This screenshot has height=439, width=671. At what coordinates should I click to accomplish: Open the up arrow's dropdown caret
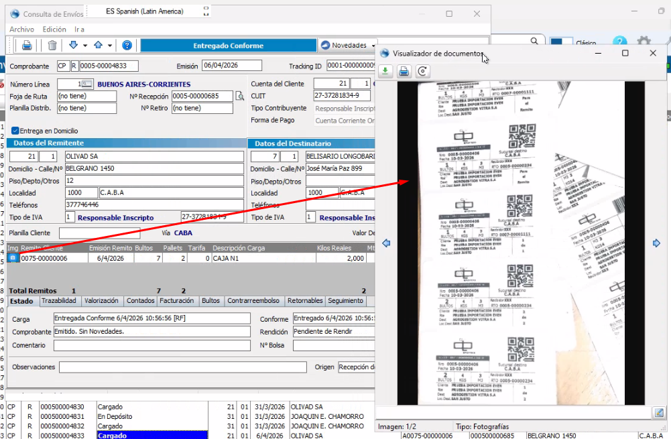click(109, 46)
